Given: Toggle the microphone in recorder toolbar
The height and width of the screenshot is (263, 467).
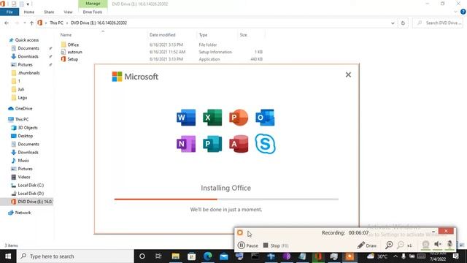Looking at the screenshot, I should point(449,245).
